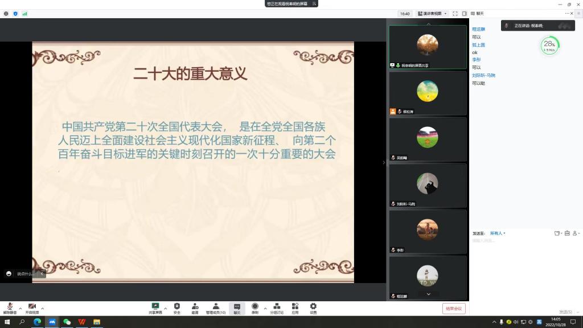The width and height of the screenshot is (583, 328).
Task: Start Recording (录制) the meeting
Action: (254, 307)
